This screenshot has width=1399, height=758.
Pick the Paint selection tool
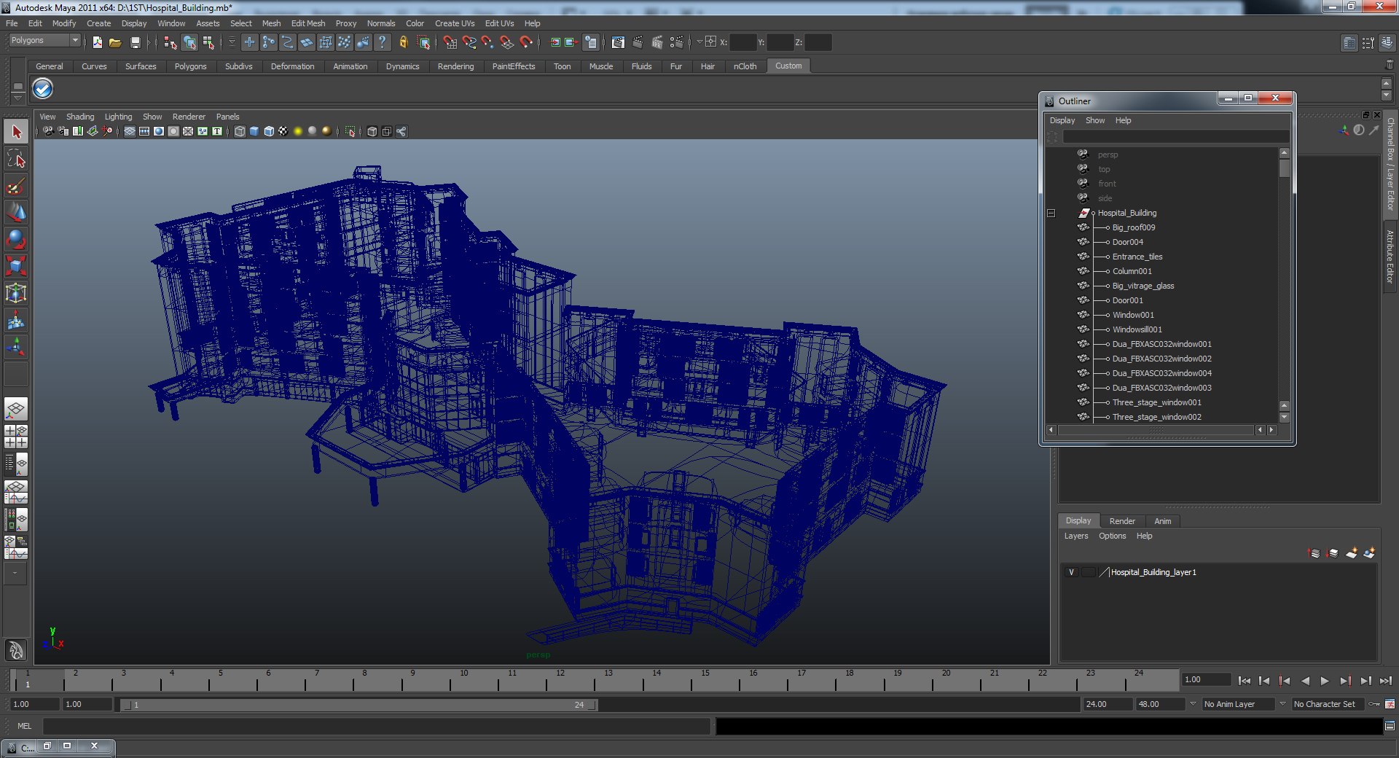(16, 186)
